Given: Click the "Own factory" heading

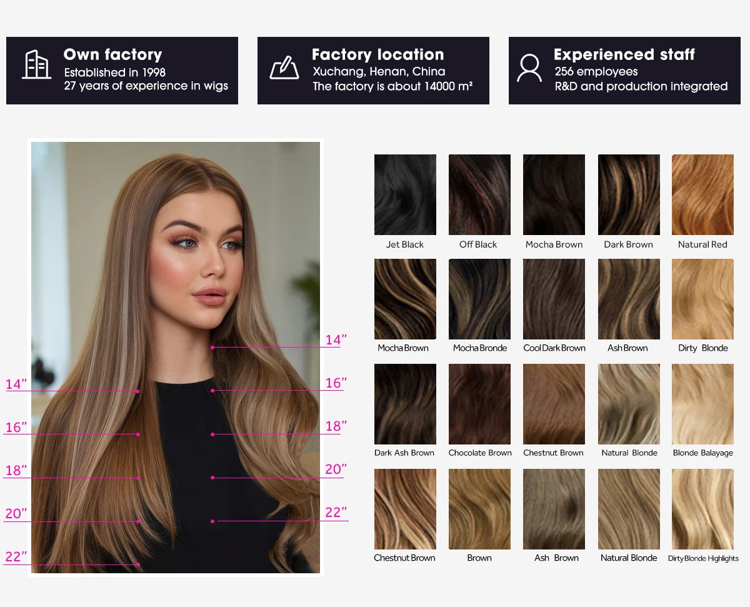Looking at the screenshot, I should [112, 54].
